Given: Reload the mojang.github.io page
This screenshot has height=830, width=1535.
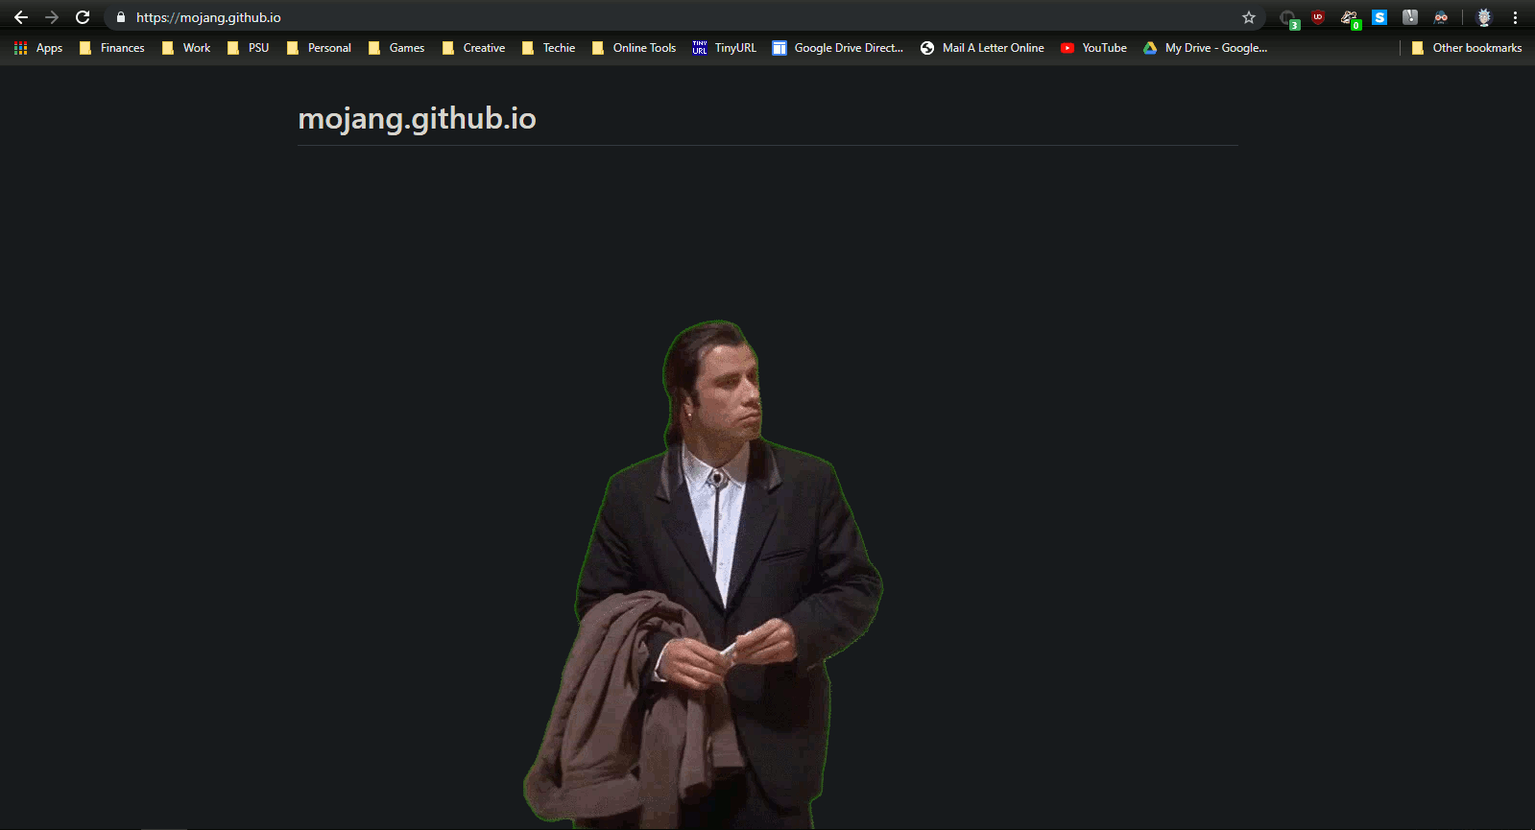Looking at the screenshot, I should click(83, 17).
